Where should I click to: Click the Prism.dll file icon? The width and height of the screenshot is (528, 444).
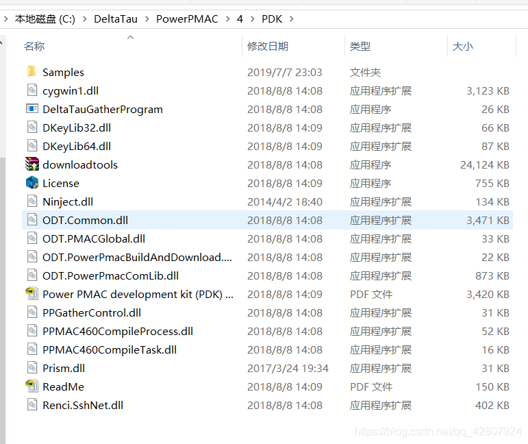[x=32, y=368]
